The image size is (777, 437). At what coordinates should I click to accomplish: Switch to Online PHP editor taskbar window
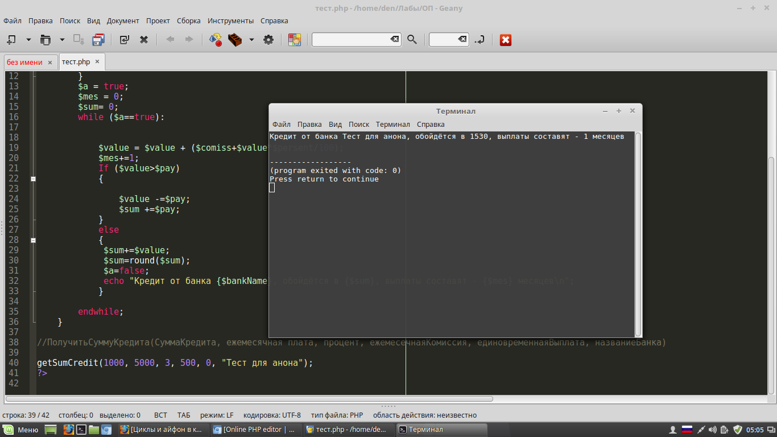point(255,430)
